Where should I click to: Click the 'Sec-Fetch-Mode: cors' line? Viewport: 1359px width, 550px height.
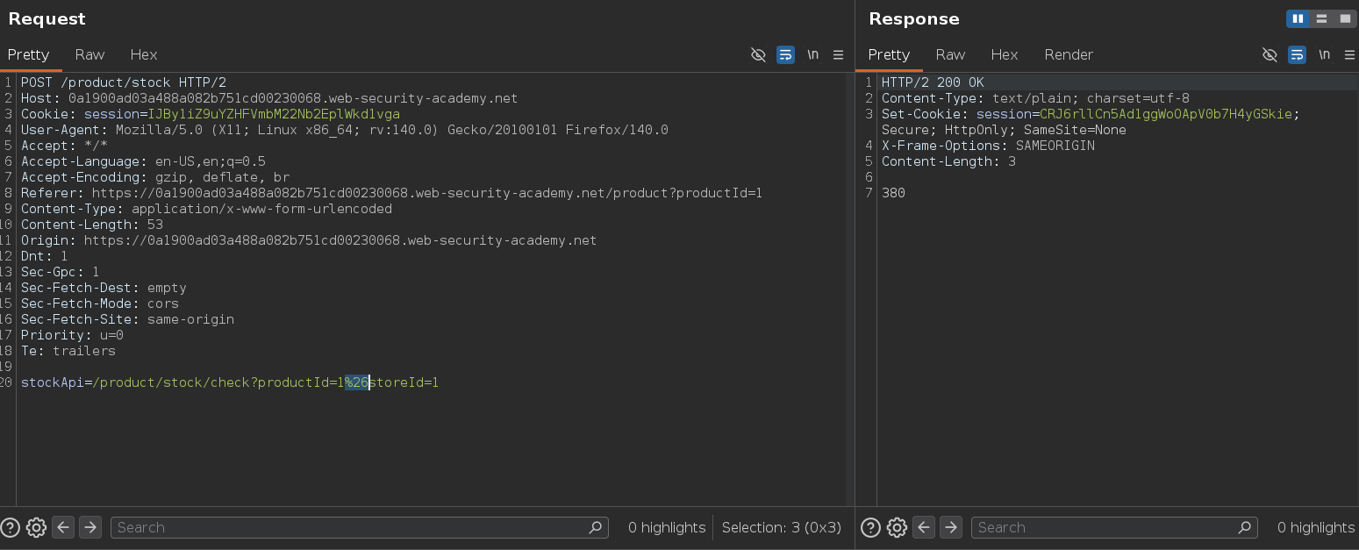click(x=100, y=304)
